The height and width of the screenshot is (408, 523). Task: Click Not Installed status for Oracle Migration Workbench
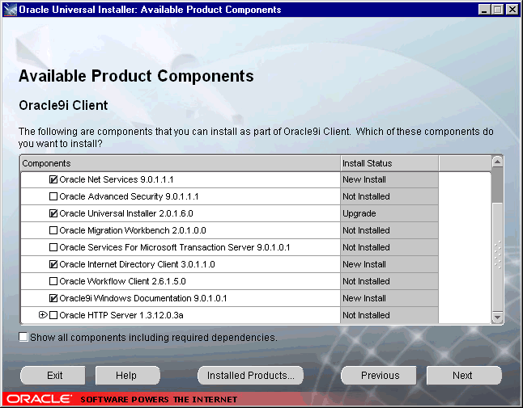pos(389,230)
